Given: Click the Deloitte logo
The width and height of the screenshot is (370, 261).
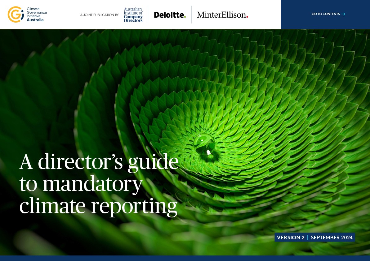Looking at the screenshot, I should (170, 15).
